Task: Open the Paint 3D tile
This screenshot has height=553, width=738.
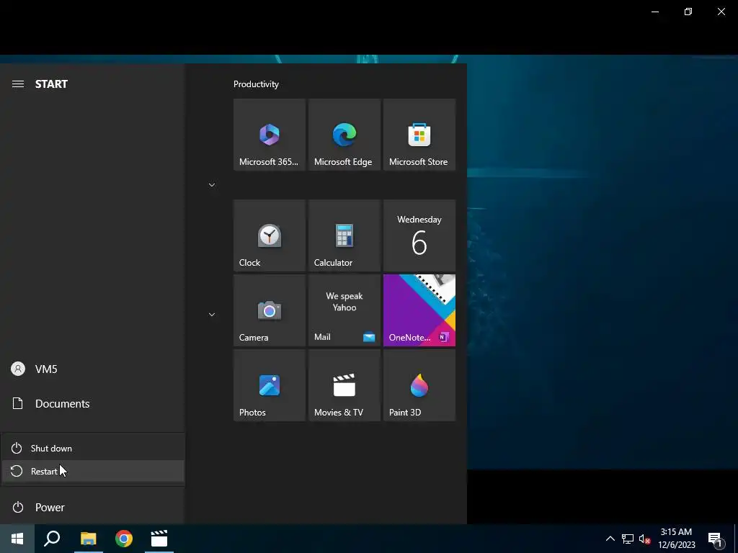Action: pos(419,385)
